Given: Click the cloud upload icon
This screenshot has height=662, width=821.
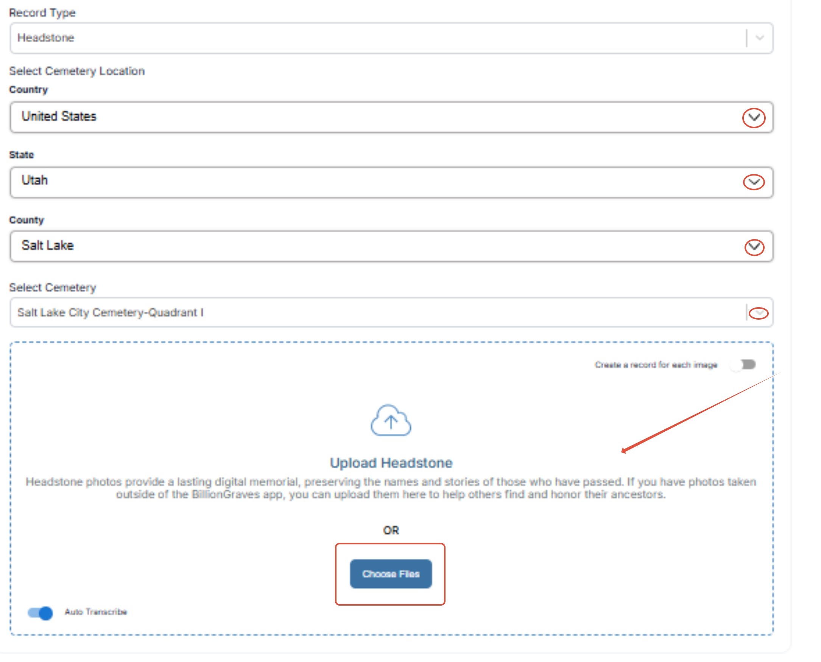Looking at the screenshot, I should [x=391, y=420].
